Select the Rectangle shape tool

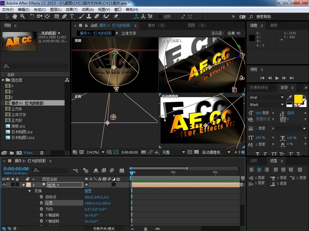[x=57, y=17]
